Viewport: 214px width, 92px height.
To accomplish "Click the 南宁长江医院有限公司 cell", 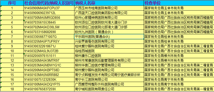I will tap(109, 79).
